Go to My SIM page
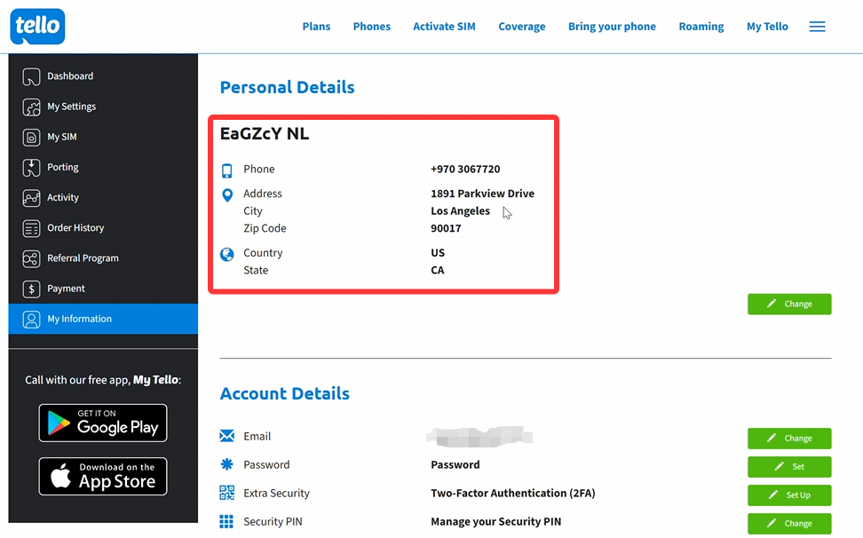The height and width of the screenshot is (538, 863). pos(61,137)
